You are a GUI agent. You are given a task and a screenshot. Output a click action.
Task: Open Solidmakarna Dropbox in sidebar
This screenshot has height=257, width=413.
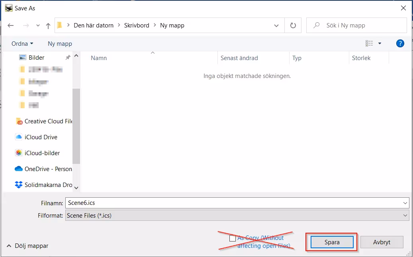(x=43, y=185)
